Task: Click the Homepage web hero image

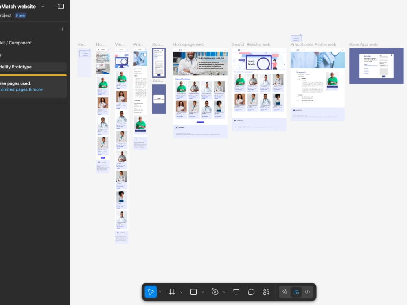Action: coord(200,63)
